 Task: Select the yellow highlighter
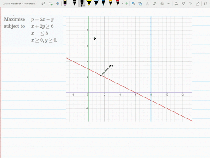coord(89,3)
